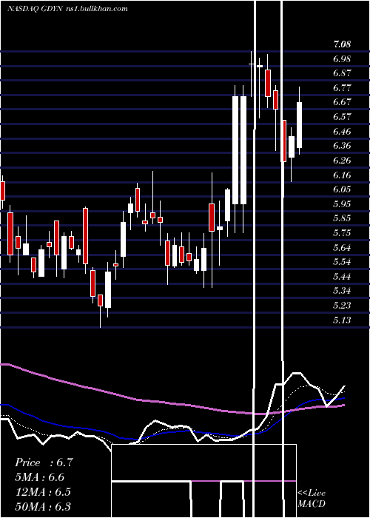Click the NASDAQ GDYN chart title text
The image size is (370, 518).
click(x=67, y=9)
